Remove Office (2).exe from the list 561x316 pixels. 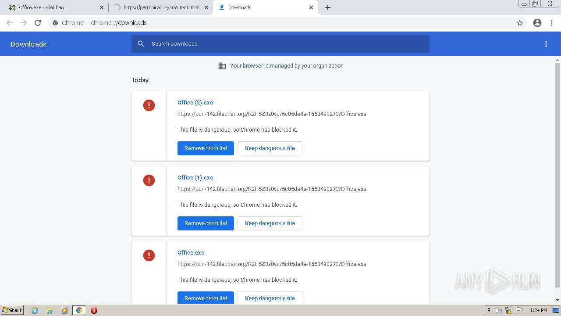[x=206, y=148]
